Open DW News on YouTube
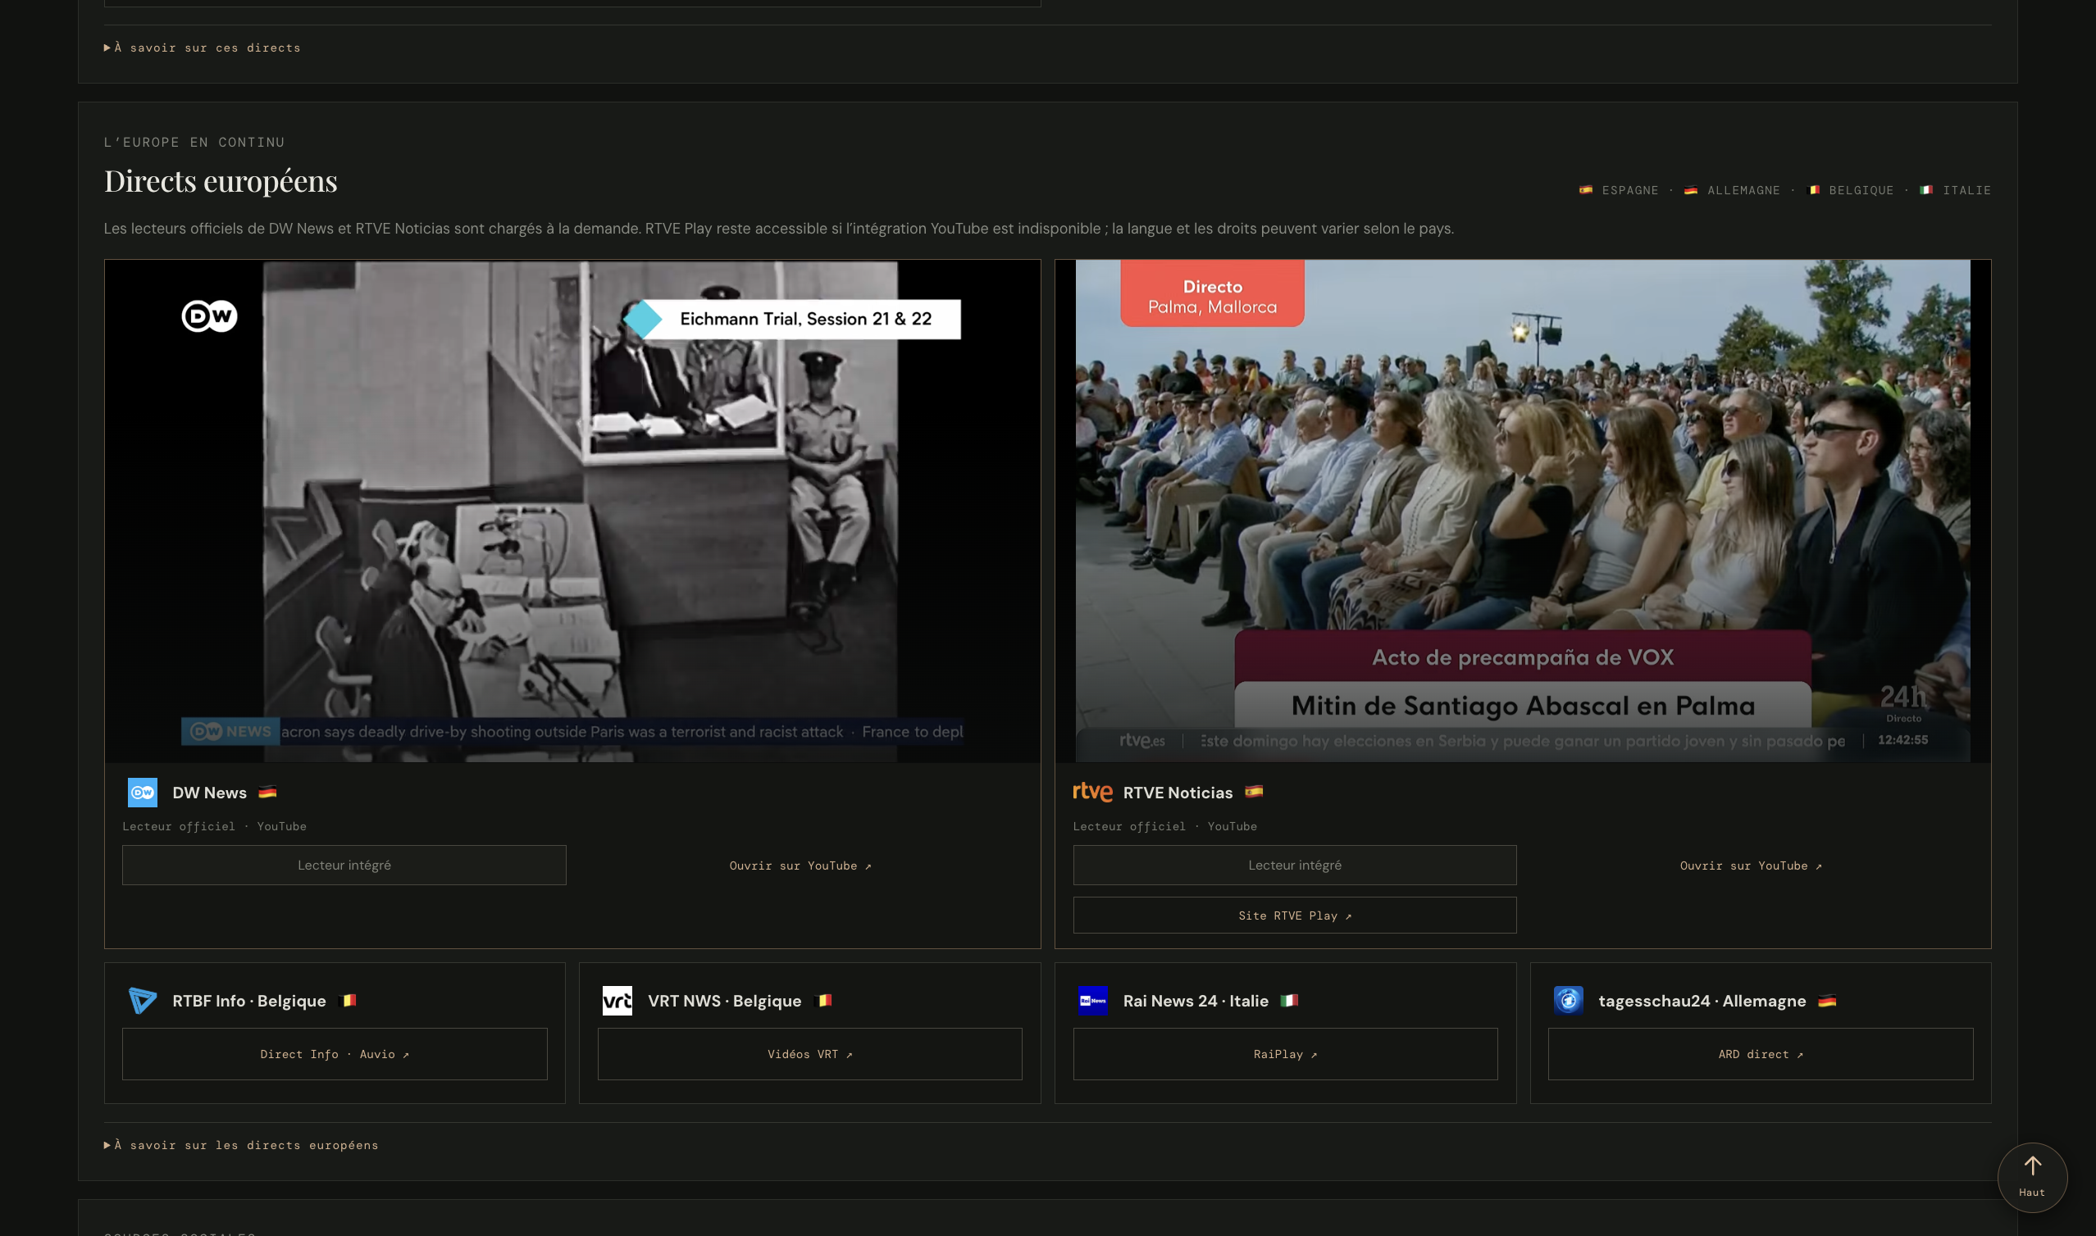The height and width of the screenshot is (1236, 2096). pyautogui.click(x=800, y=866)
